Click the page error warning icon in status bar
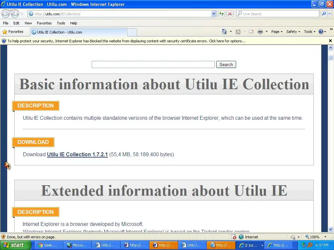Viewport: 334px width, 250px height. coord(3,237)
